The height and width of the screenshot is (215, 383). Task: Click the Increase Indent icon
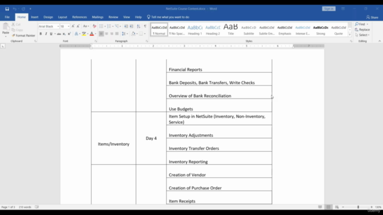(x=132, y=26)
